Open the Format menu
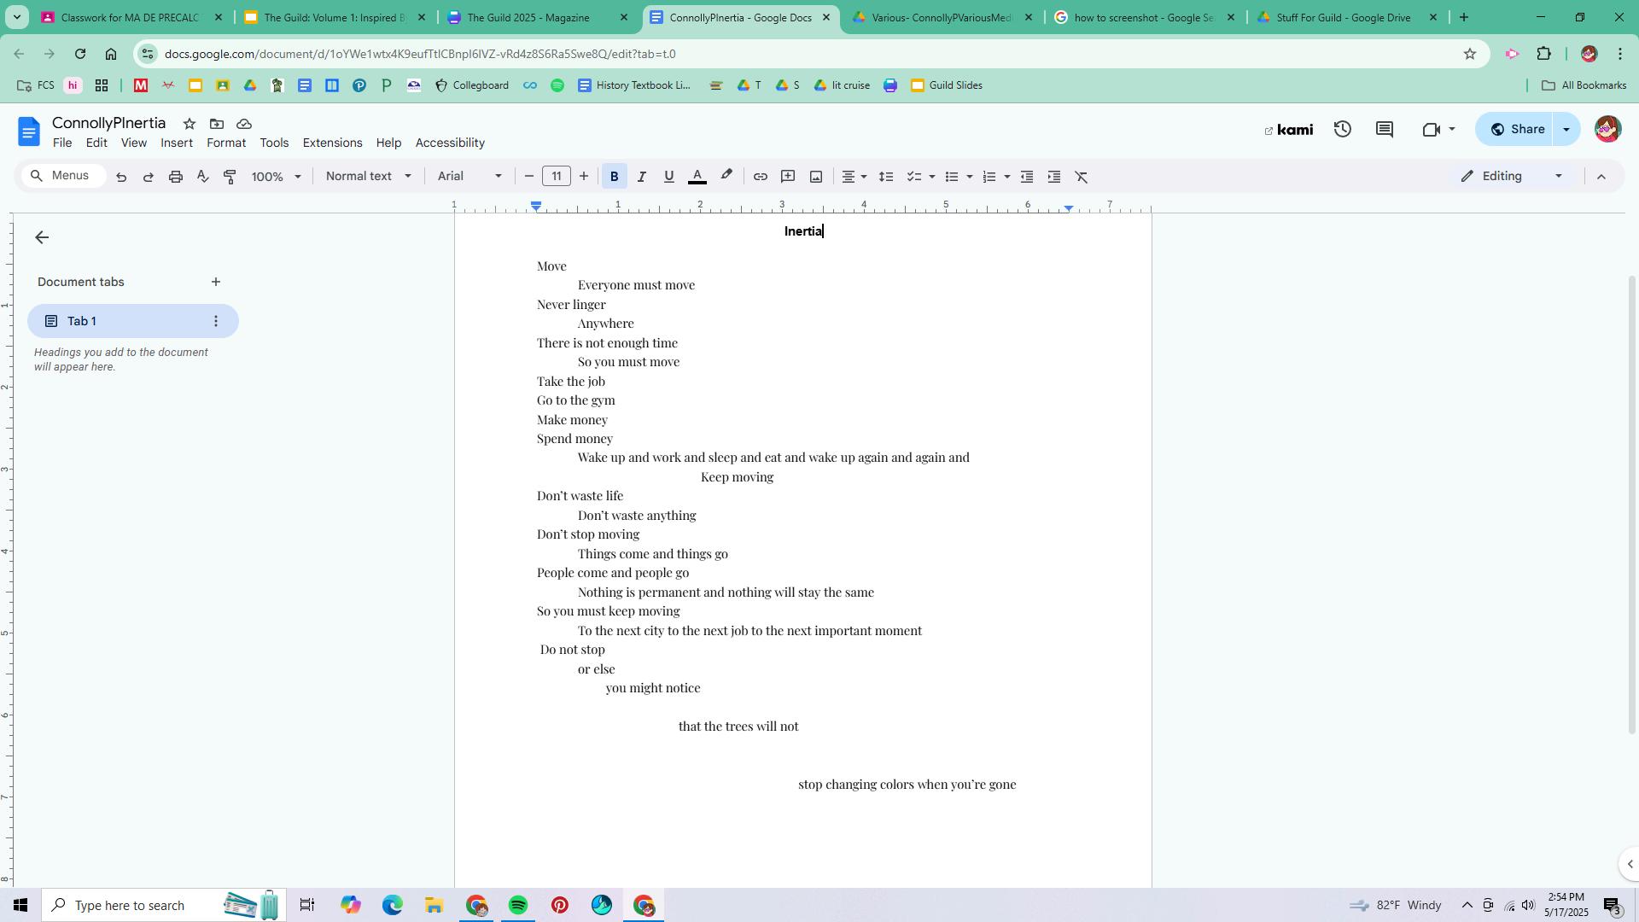The width and height of the screenshot is (1639, 922). [x=225, y=143]
